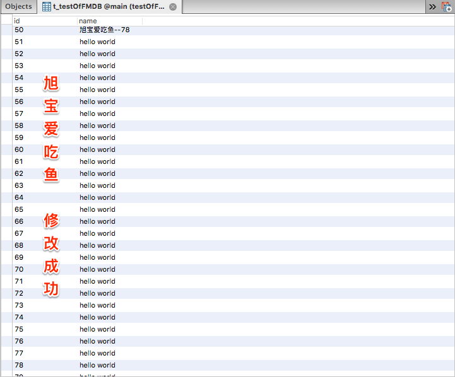
Task: Select id cell 66
Action: (x=19, y=221)
